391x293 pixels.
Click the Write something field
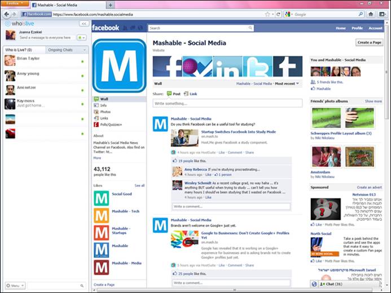227,103
